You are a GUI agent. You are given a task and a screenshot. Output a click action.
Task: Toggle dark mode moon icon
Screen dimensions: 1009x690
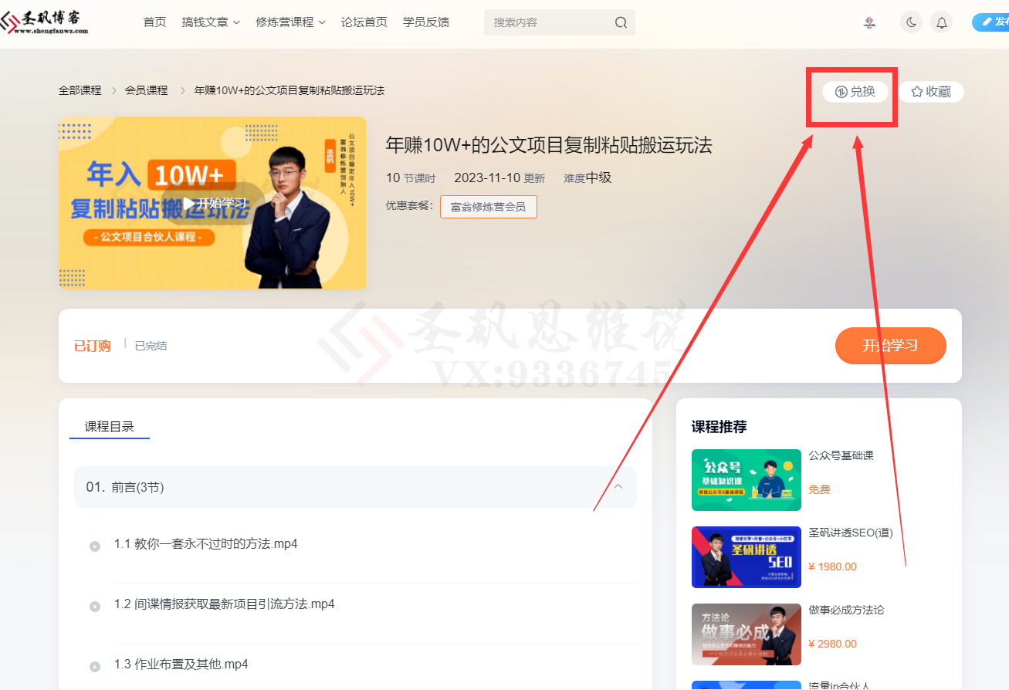click(x=912, y=22)
